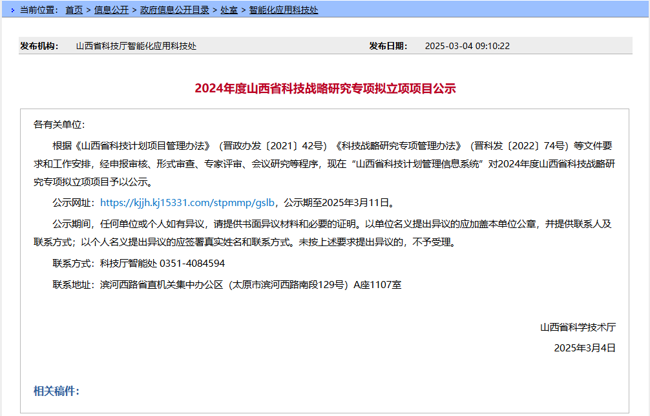The image size is (650, 416).
Task: Click the 各有关单位 greeting line
Action: point(59,124)
